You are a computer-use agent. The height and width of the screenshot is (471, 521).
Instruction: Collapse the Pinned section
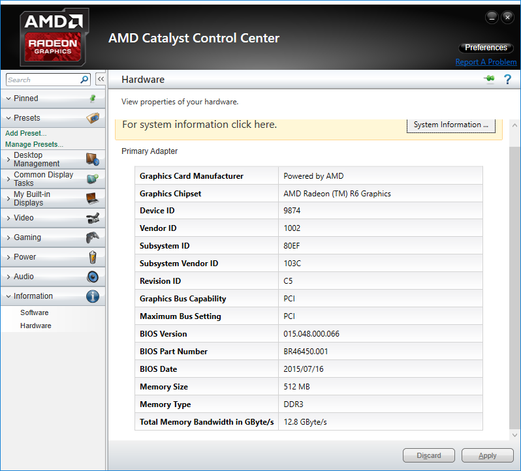tap(8, 99)
